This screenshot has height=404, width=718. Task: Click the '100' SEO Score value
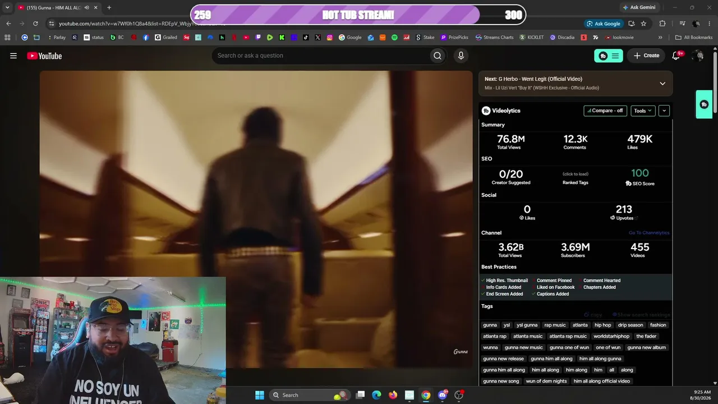640,173
